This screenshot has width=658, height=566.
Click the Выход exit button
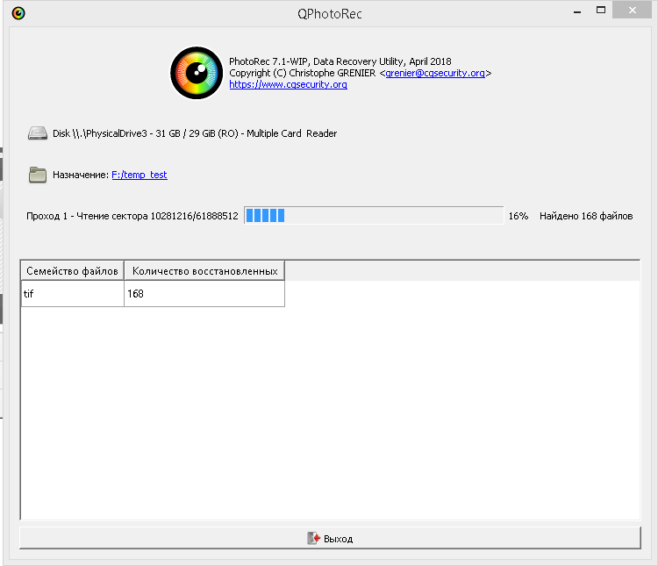tap(330, 538)
